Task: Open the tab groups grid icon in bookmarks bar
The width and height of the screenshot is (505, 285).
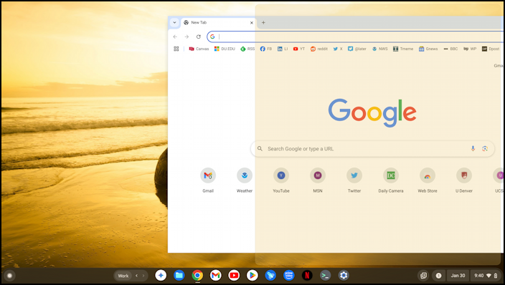Action: tap(176, 49)
